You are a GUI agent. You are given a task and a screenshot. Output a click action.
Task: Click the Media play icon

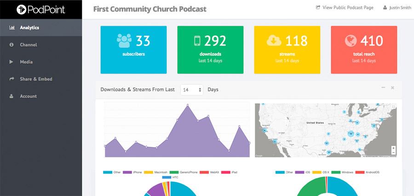click(11, 62)
